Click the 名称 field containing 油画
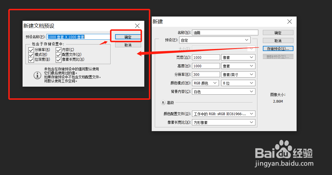The image size is (332, 175). (x=225, y=32)
